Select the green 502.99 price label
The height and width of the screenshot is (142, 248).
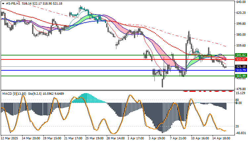pyautogui.click(x=241, y=76)
